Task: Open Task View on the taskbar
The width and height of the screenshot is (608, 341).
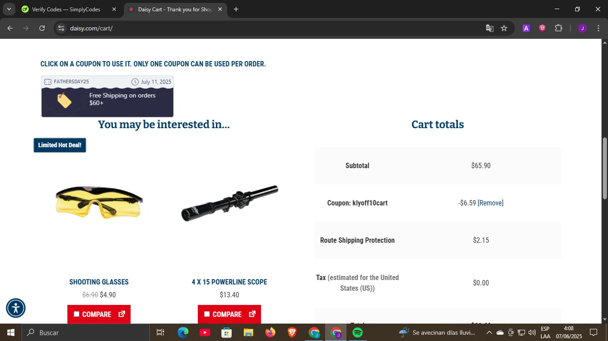Action: point(160,333)
